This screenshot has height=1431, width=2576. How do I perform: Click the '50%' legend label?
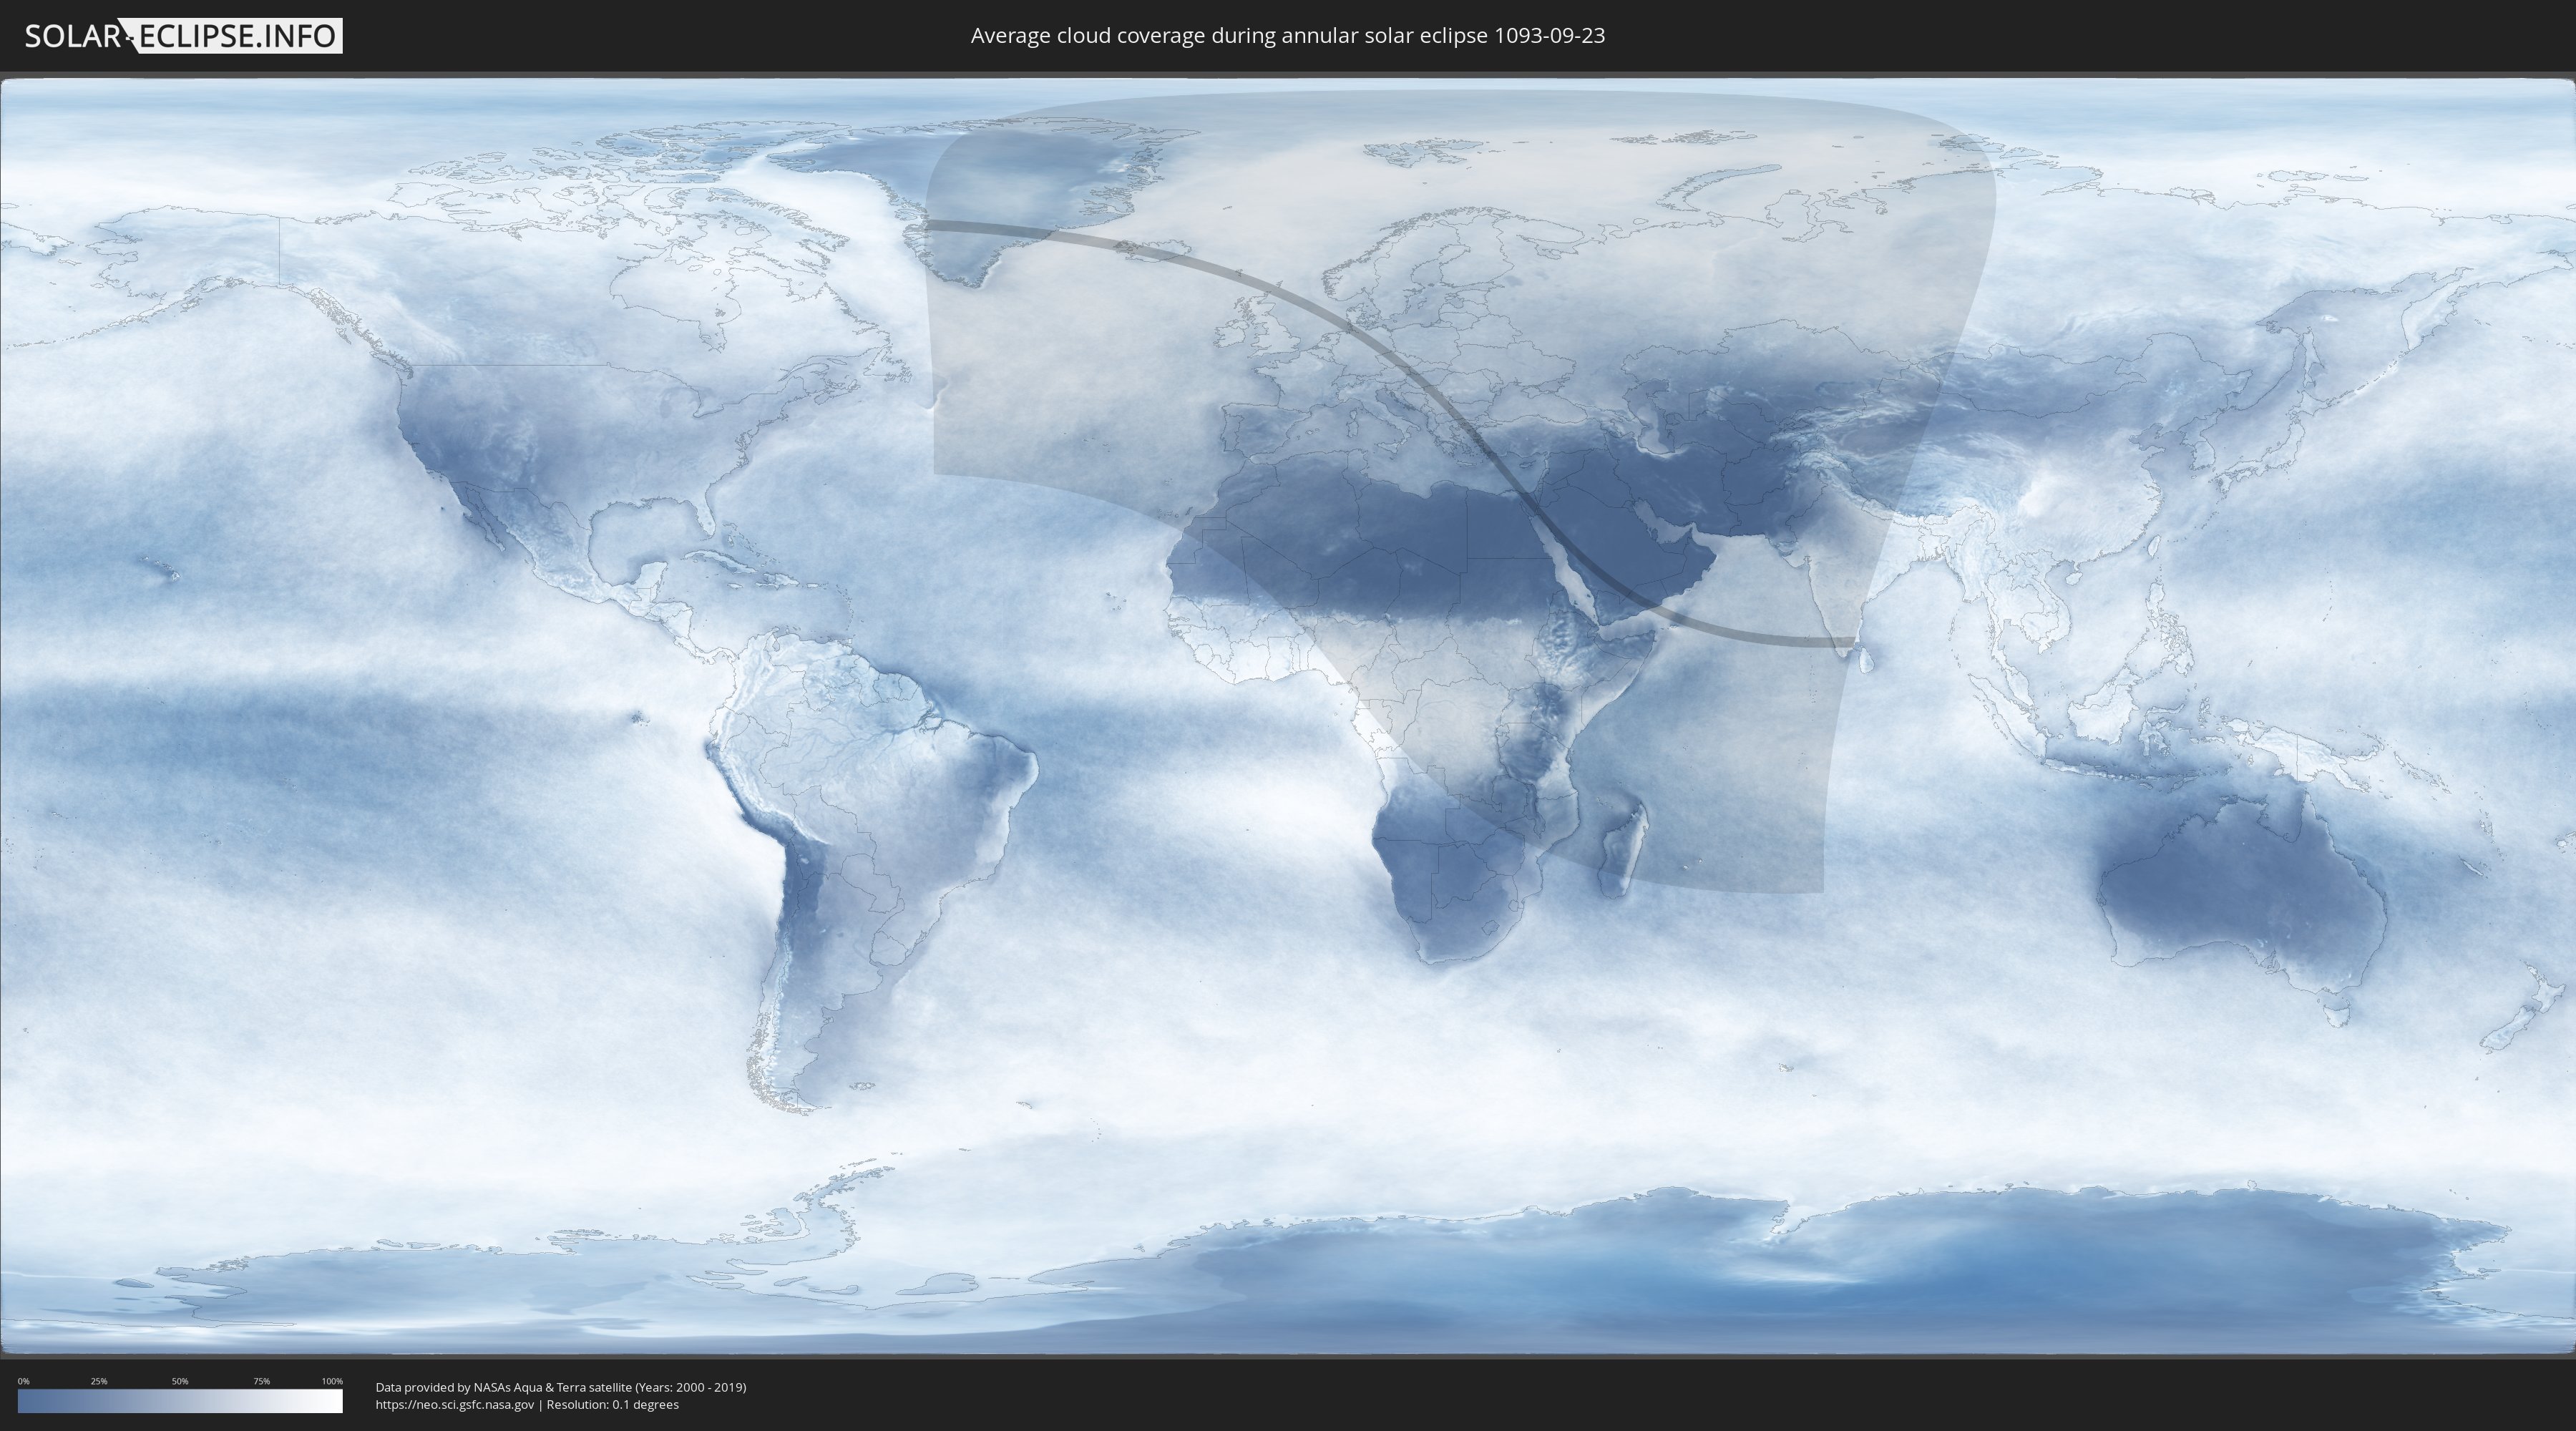coord(180,1381)
